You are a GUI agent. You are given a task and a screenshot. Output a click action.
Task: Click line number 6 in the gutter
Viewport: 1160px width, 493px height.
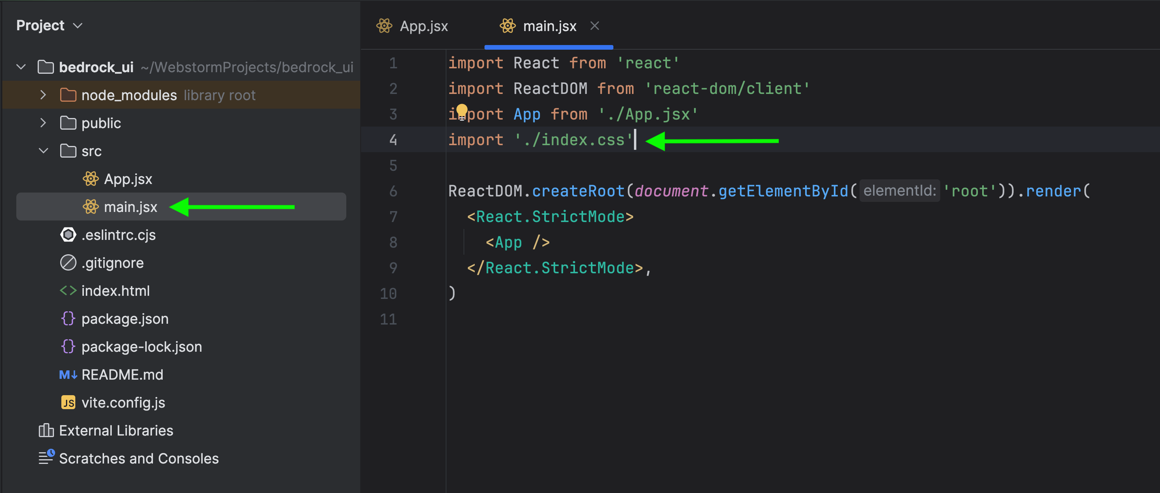pos(392,191)
